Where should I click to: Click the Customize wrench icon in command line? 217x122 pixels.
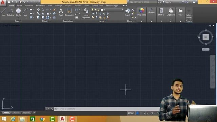point(52,109)
